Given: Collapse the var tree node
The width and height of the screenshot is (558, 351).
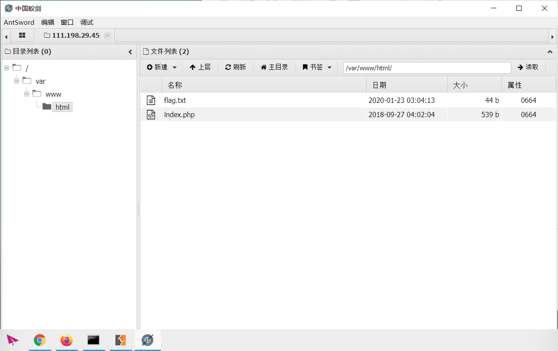Looking at the screenshot, I should (x=16, y=81).
